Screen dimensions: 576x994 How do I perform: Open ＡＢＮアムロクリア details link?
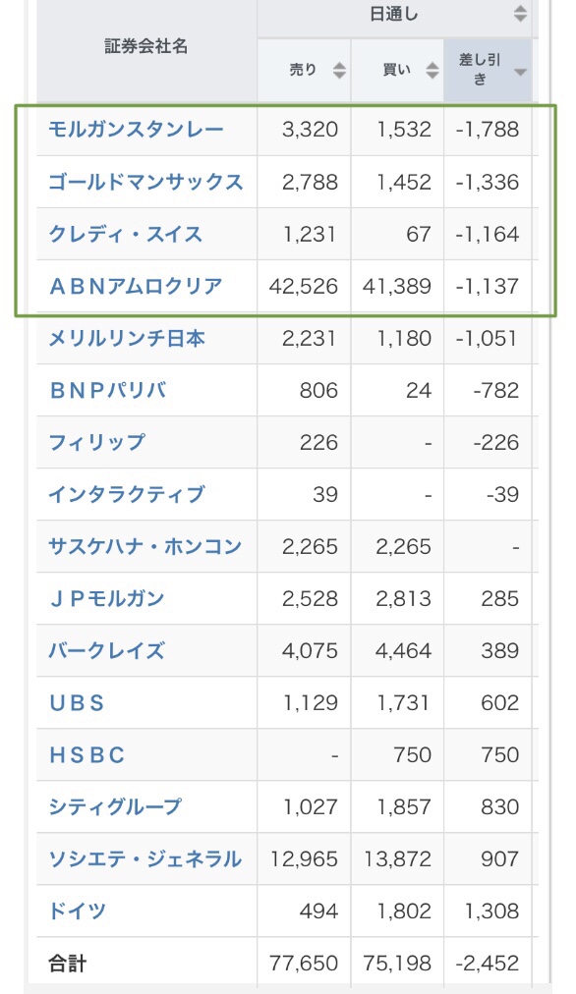136,286
